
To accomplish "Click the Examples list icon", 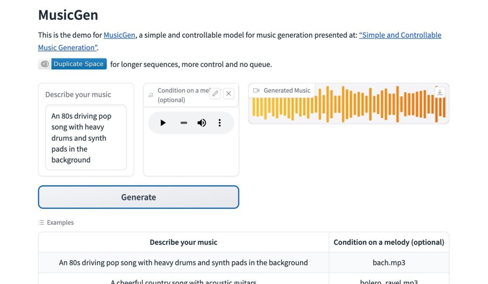I will coord(41,223).
